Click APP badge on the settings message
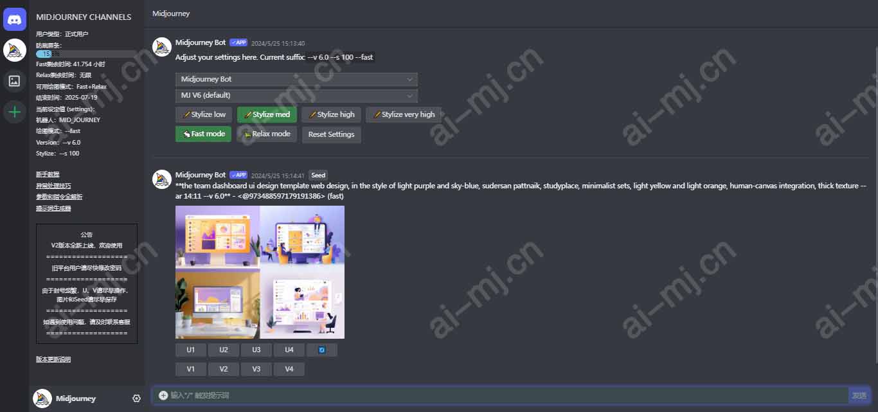 point(238,42)
